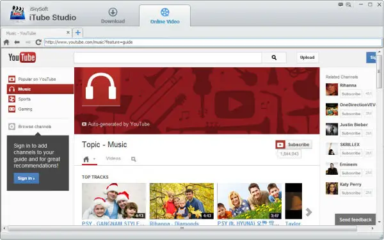Open the Rihanna Diamonds video thumbnail
This screenshot has width=384, height=240.
pyautogui.click(x=182, y=201)
